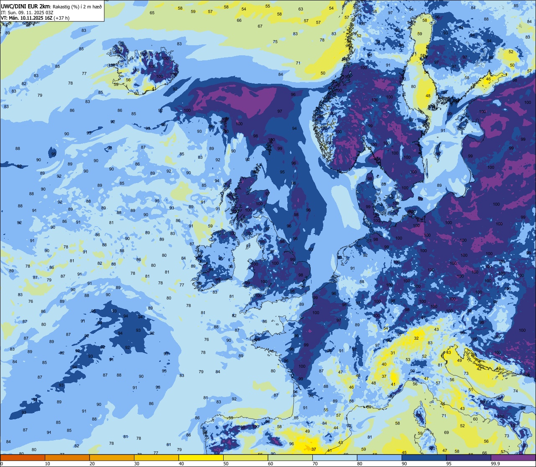
Task: Click the legend label '90'
Action: coord(404,464)
